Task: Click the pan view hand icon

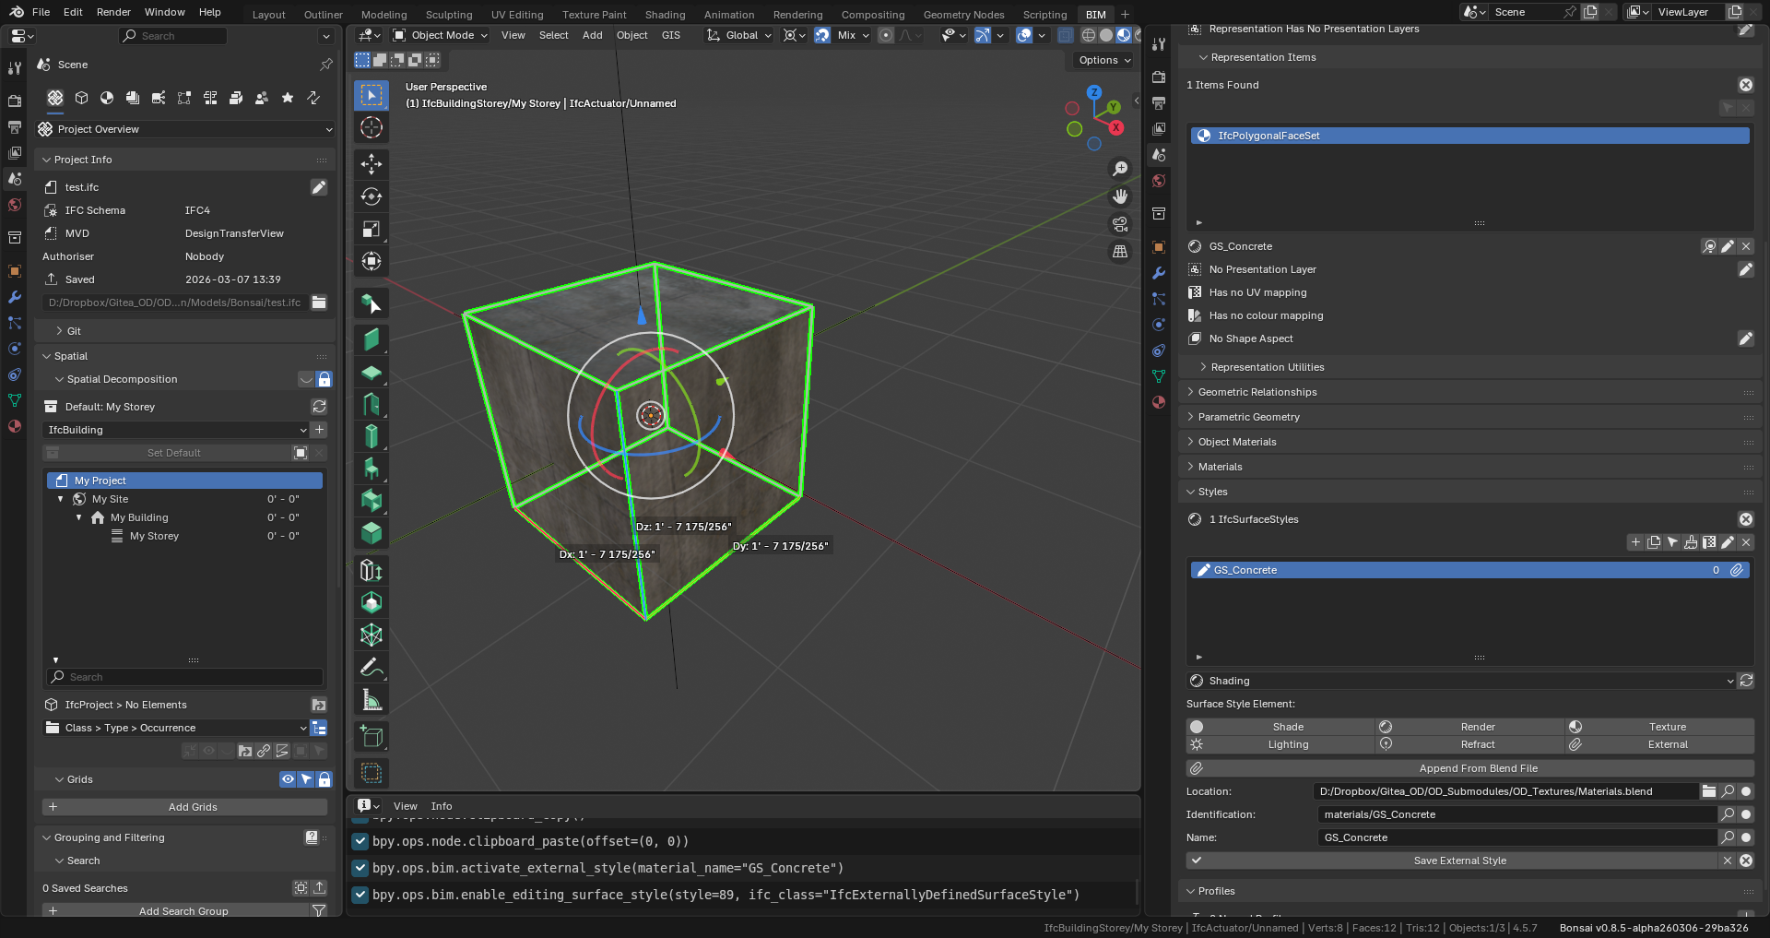Action: tap(1120, 196)
